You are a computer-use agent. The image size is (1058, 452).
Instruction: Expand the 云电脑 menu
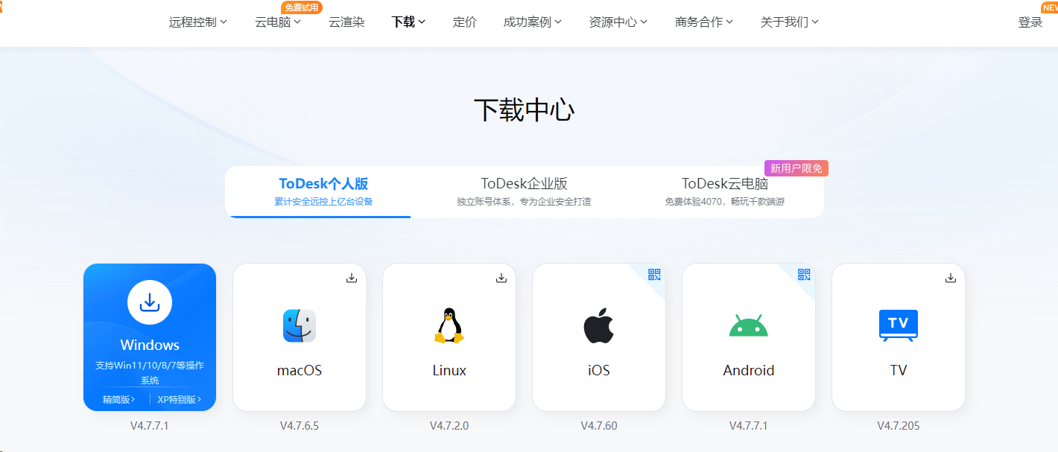click(278, 22)
